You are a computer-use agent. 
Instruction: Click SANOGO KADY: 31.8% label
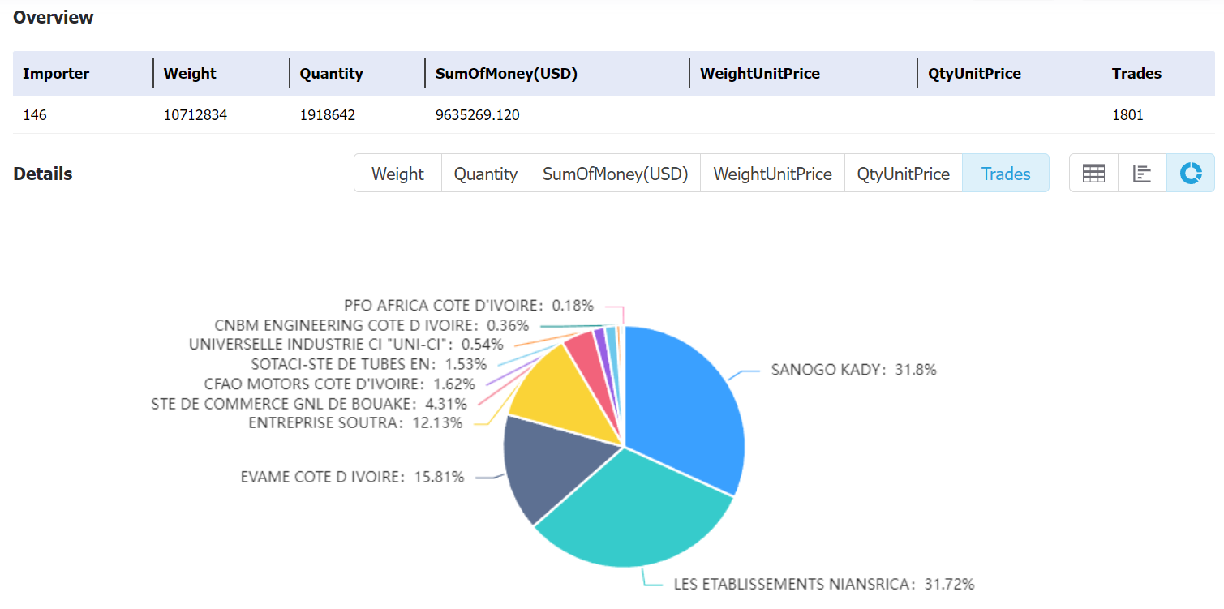coord(853,370)
